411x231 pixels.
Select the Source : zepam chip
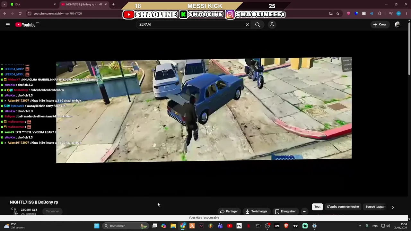click(375, 207)
